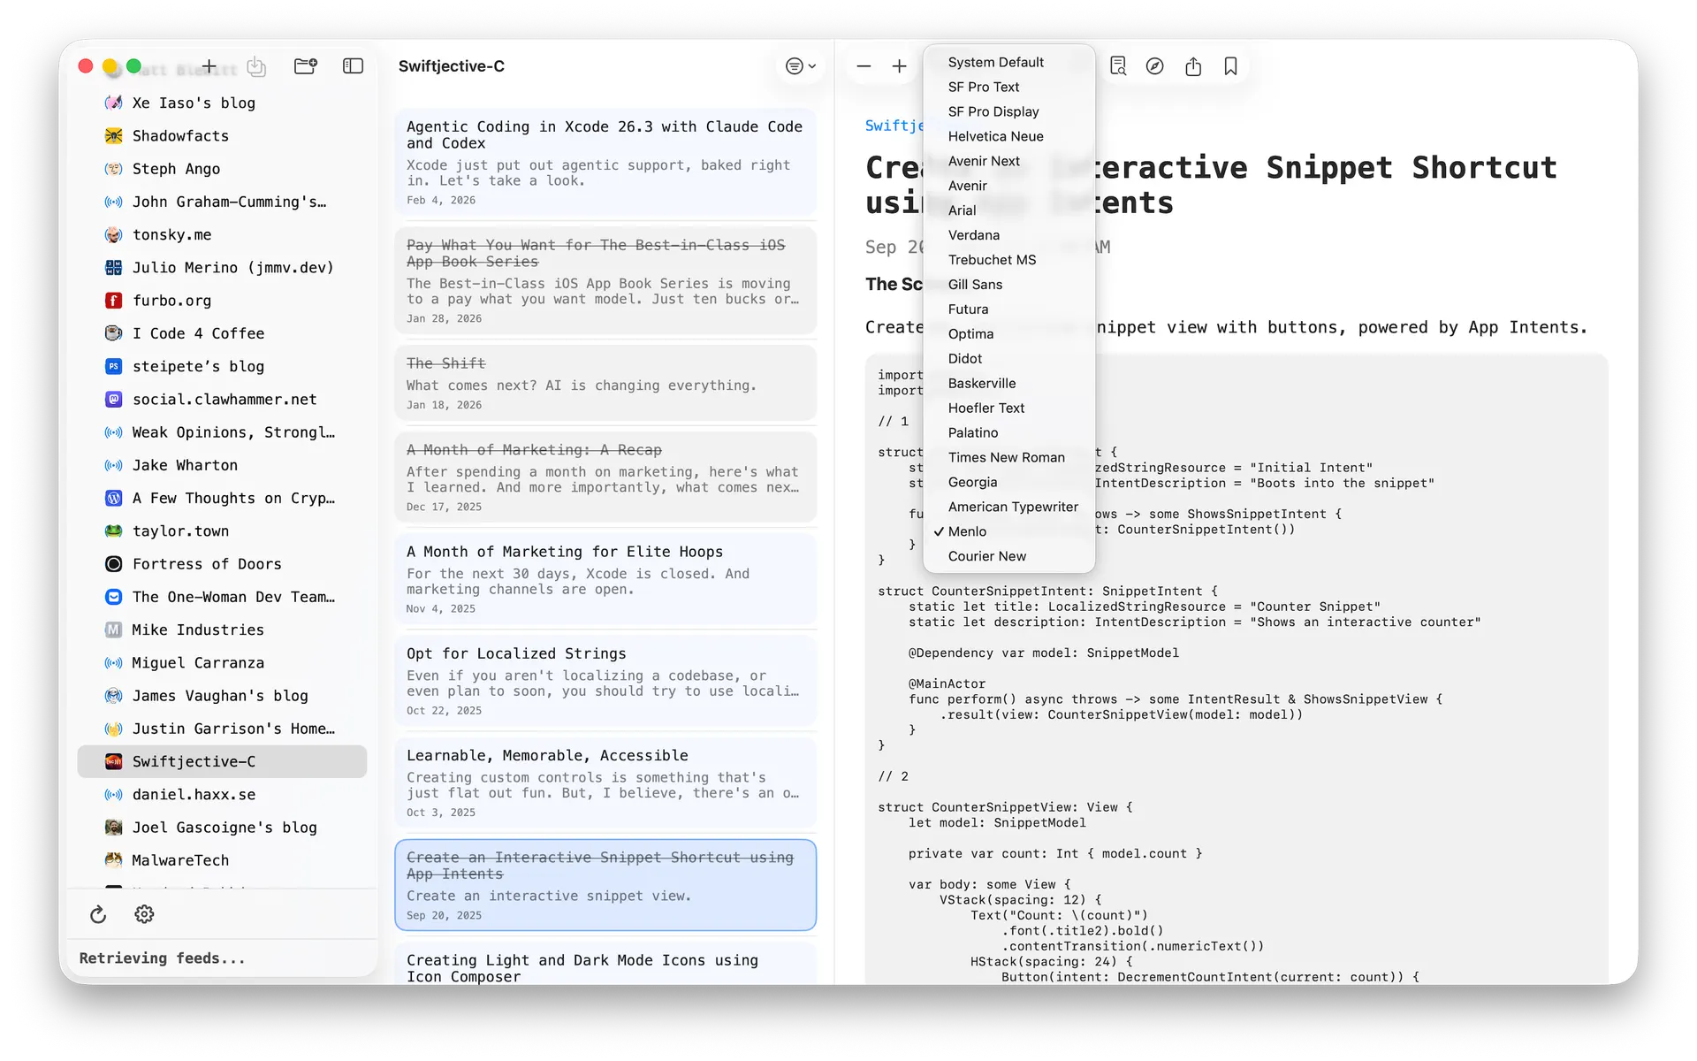Image resolution: width=1697 pixels, height=1061 pixels.
Task: Open Agentic Coding in Xcode 26.3 article
Action: pyautogui.click(x=605, y=163)
